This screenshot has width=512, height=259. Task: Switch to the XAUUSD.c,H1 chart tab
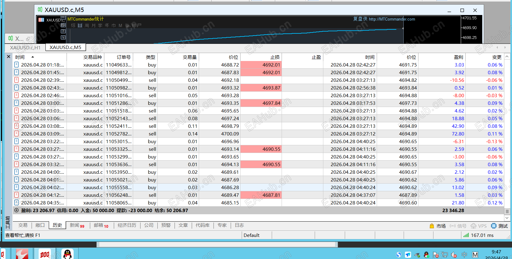pos(25,48)
